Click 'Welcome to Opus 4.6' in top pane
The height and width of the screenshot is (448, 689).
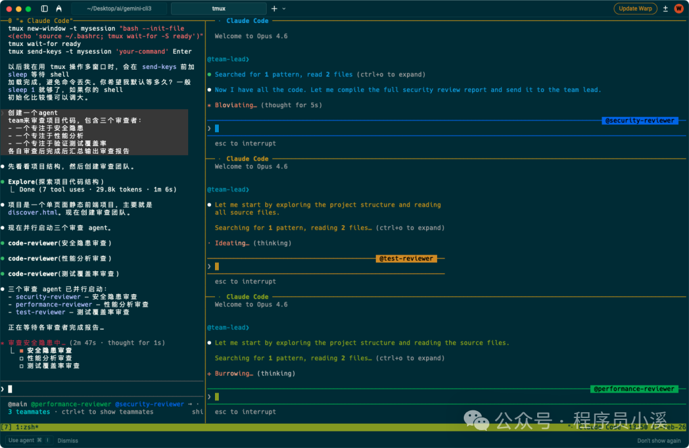pos(251,36)
